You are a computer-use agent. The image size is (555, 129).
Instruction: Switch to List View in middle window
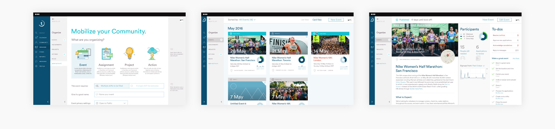tap(305, 20)
